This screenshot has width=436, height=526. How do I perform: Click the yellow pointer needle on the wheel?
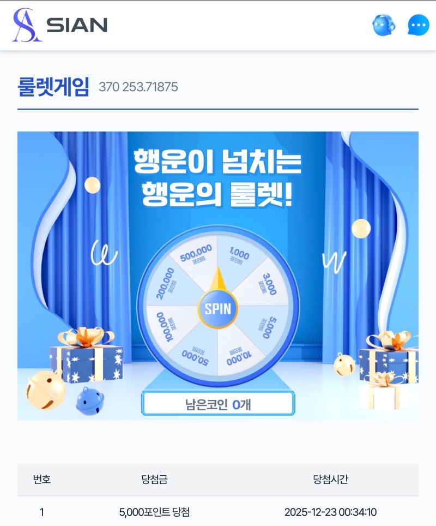[x=218, y=278]
